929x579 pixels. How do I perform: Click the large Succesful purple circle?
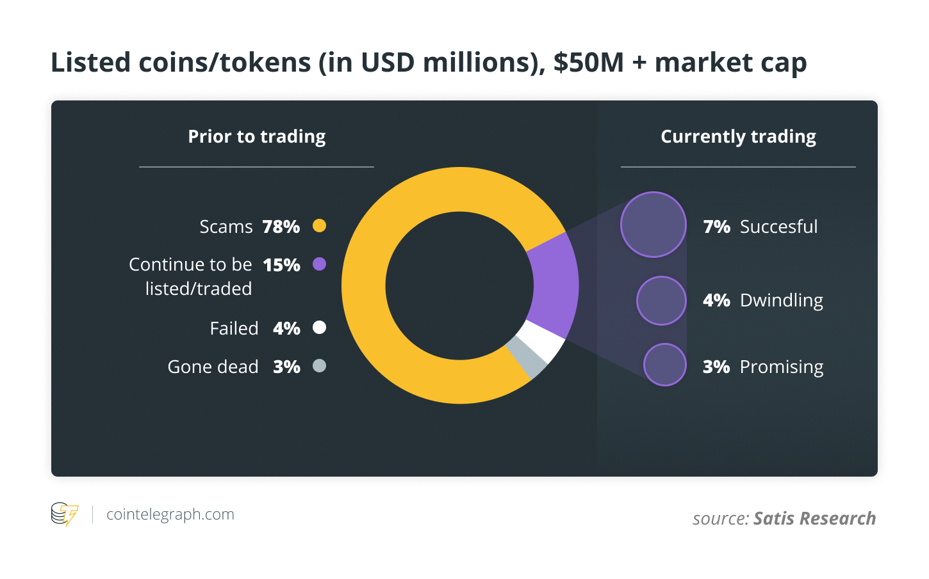[x=654, y=225]
